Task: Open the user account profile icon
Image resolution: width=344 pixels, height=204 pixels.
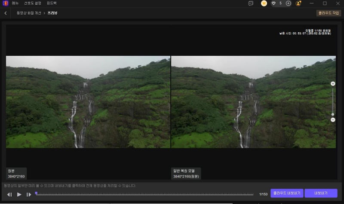Action: [299, 3]
